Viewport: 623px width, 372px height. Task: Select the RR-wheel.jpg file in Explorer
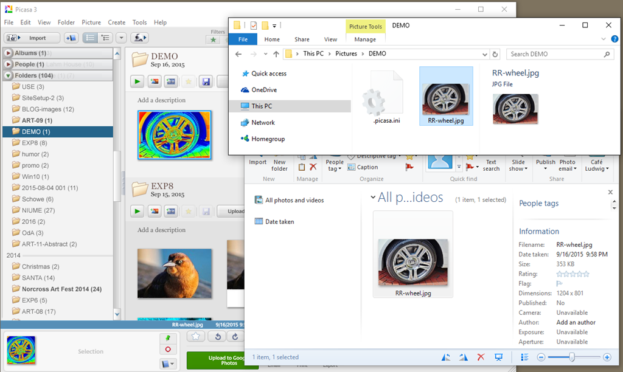click(445, 96)
